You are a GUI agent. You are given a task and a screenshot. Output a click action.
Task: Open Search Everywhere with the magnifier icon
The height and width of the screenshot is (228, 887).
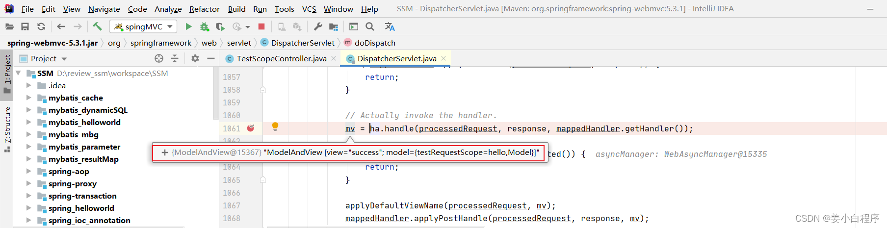(370, 26)
